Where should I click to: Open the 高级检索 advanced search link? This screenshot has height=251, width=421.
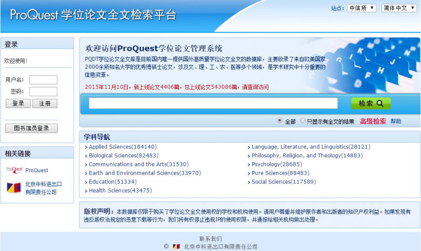373,122
